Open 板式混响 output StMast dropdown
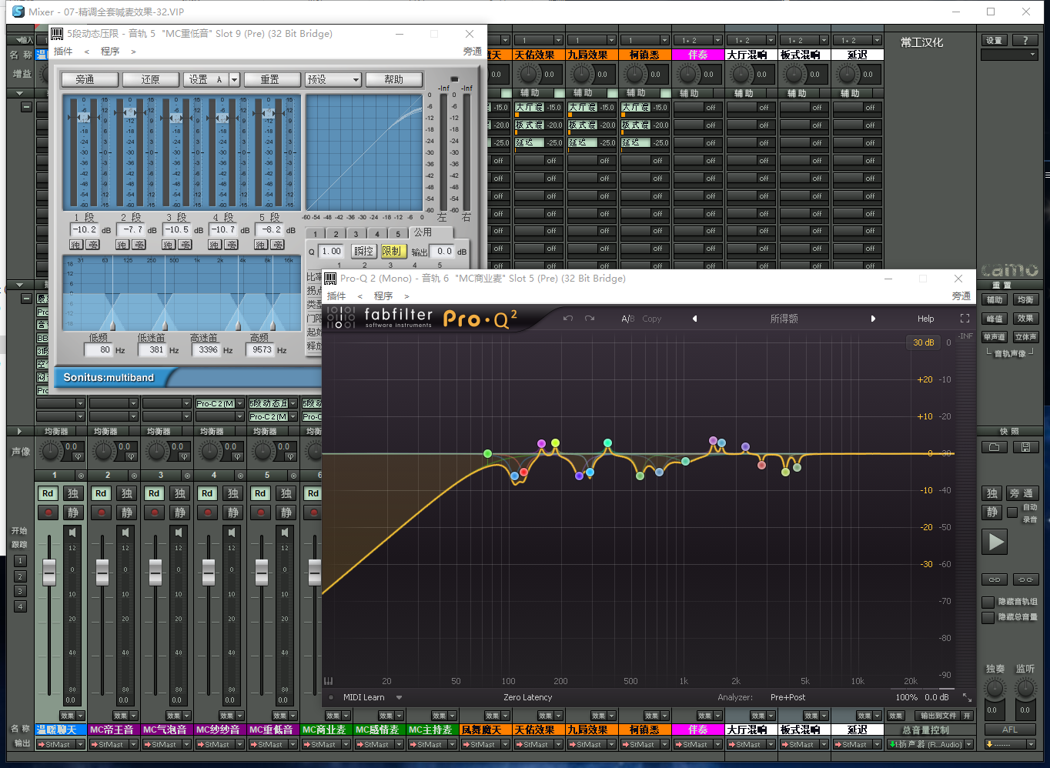Viewport: 1050px width, 768px height. [x=804, y=744]
